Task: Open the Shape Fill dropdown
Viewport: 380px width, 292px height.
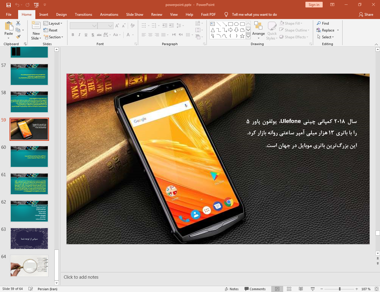Action: click(291, 23)
